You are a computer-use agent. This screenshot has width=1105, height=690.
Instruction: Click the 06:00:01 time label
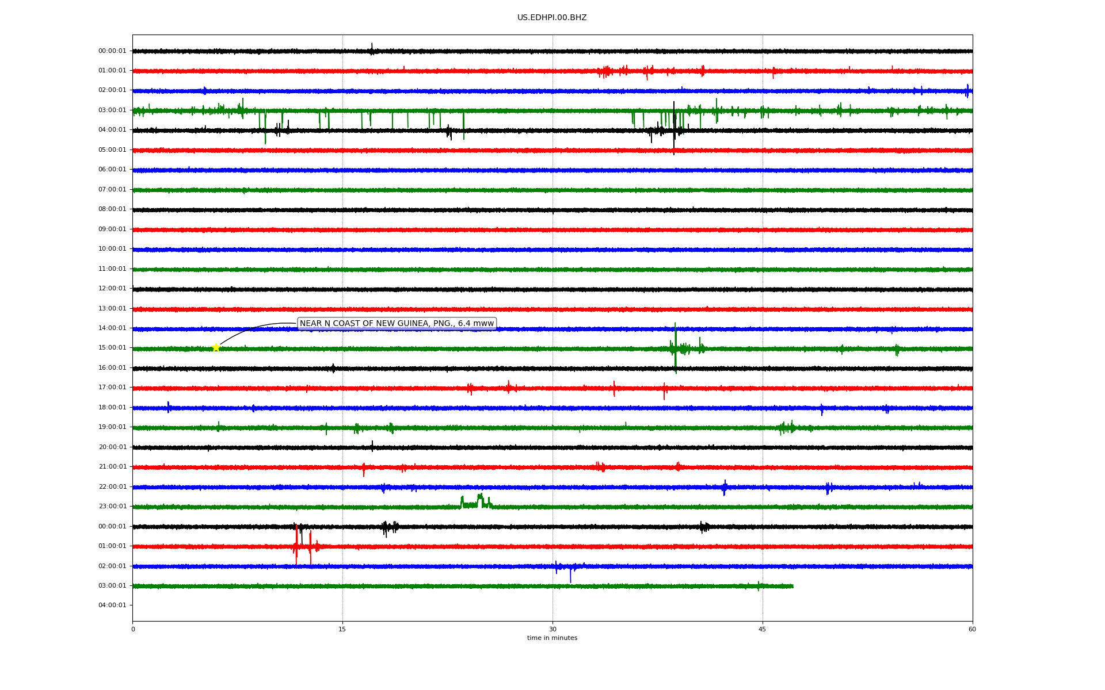pos(112,170)
